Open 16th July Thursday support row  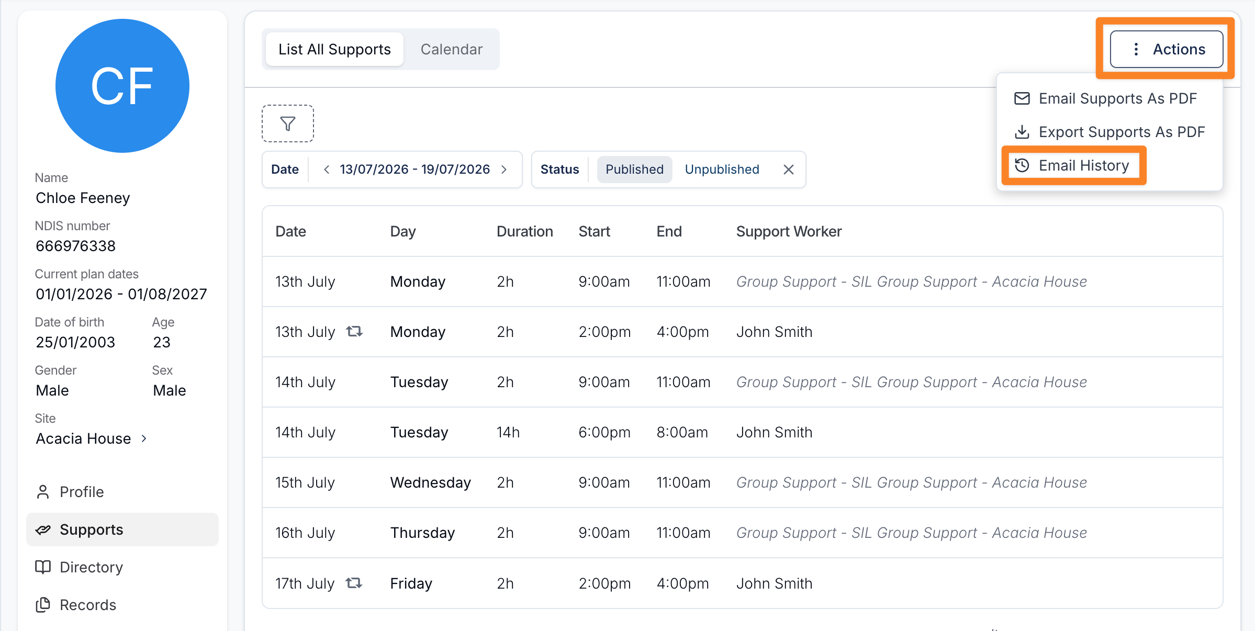point(742,533)
